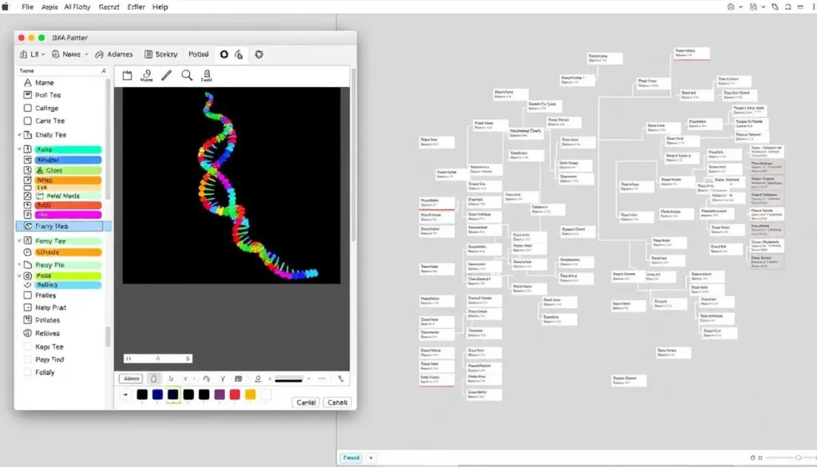Click the boxed button starting bottom toolbar

[131, 379]
